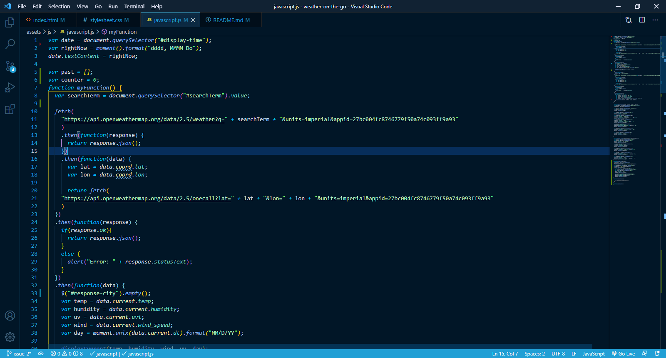Open the Terminal menu
Viewport: 666px width, 358px height.
(134, 6)
